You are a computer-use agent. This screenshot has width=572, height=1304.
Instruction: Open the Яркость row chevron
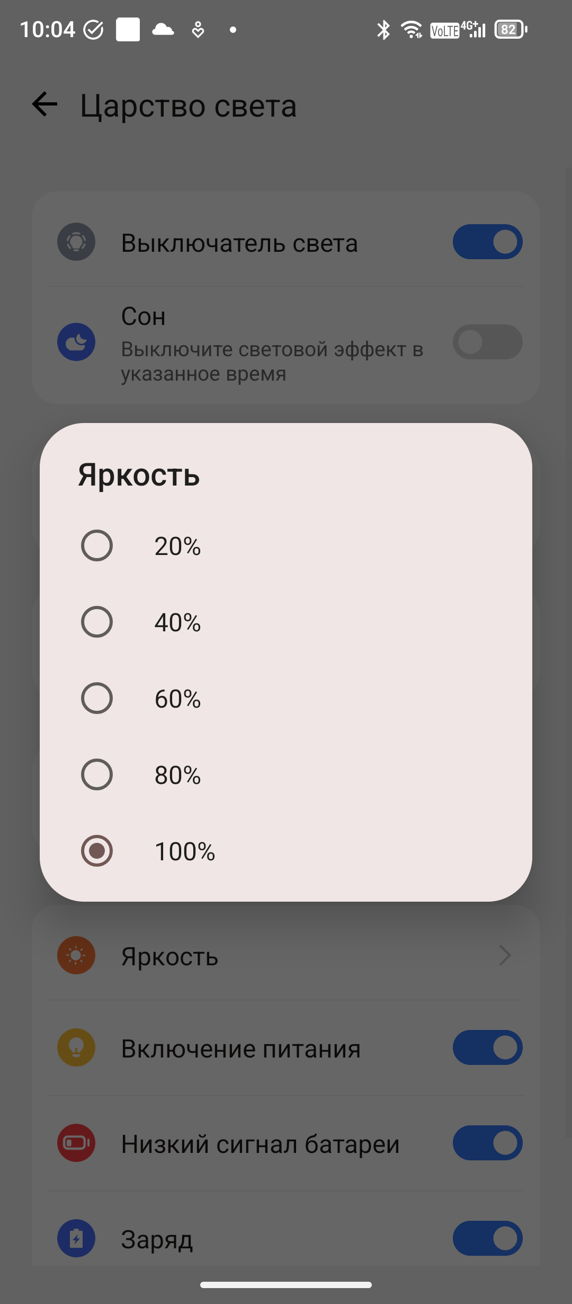point(505,955)
